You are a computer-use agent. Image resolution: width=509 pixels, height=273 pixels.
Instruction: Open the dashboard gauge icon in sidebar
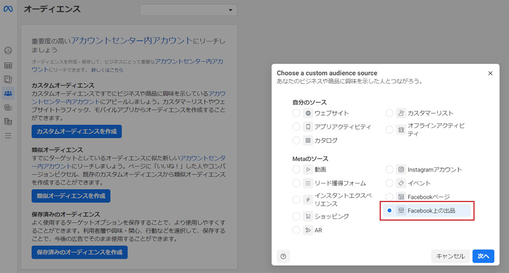8,51
